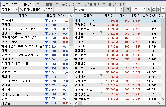The width and height of the screenshot is (166, 107).
Task: Click green flag marker on 제이준코스메틱 row
Action: click(x=101, y=32)
